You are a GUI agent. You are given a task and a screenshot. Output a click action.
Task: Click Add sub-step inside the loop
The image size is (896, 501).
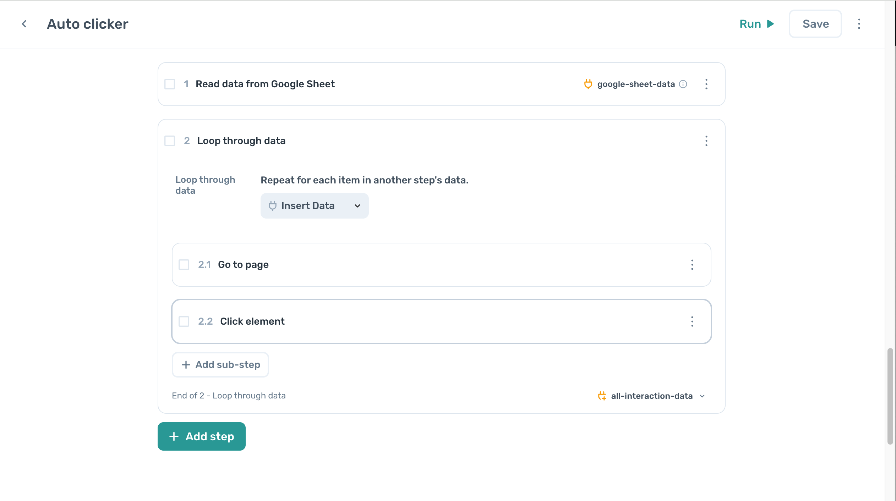coord(220,364)
